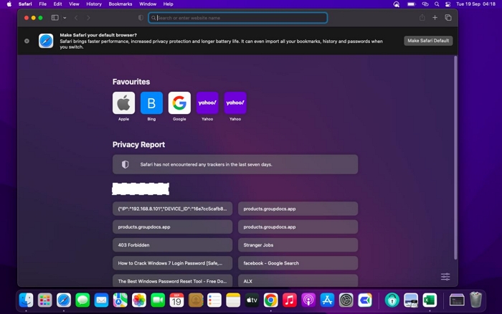
Task: Open Launchpad from the Dock
Action: coord(44,300)
